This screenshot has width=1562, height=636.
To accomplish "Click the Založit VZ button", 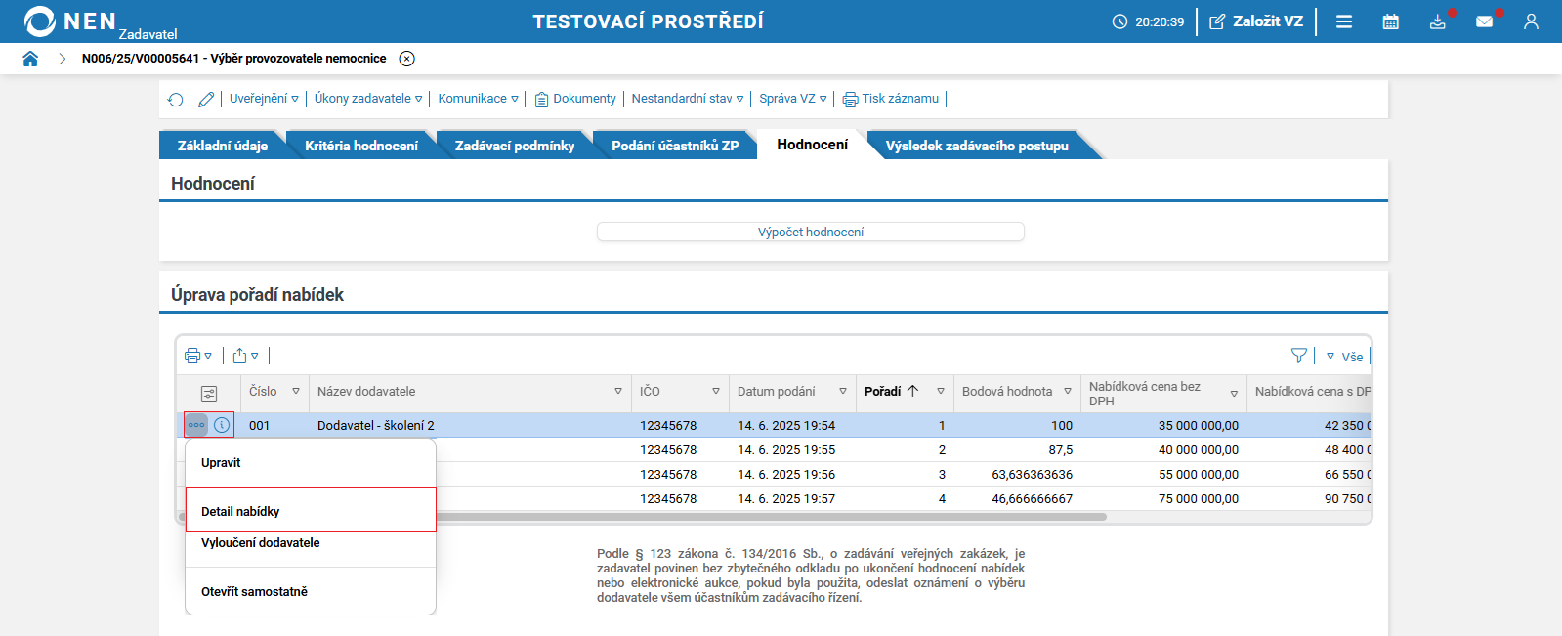I will 1256,21.
